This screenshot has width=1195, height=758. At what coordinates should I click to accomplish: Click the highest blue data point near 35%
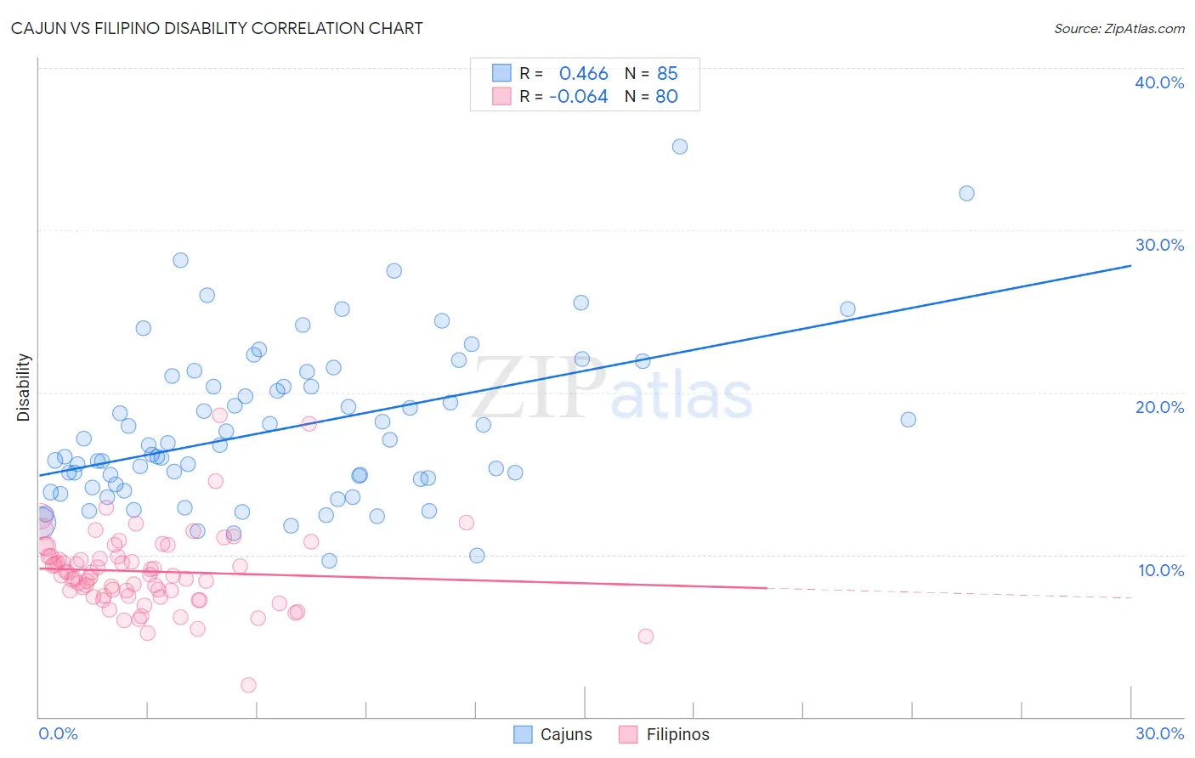(680, 146)
